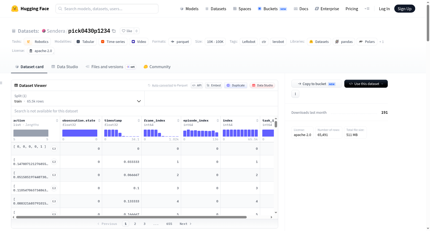Click the Duplicate button
Image resolution: width=430 pixels, height=231 pixels.
[x=236, y=85]
